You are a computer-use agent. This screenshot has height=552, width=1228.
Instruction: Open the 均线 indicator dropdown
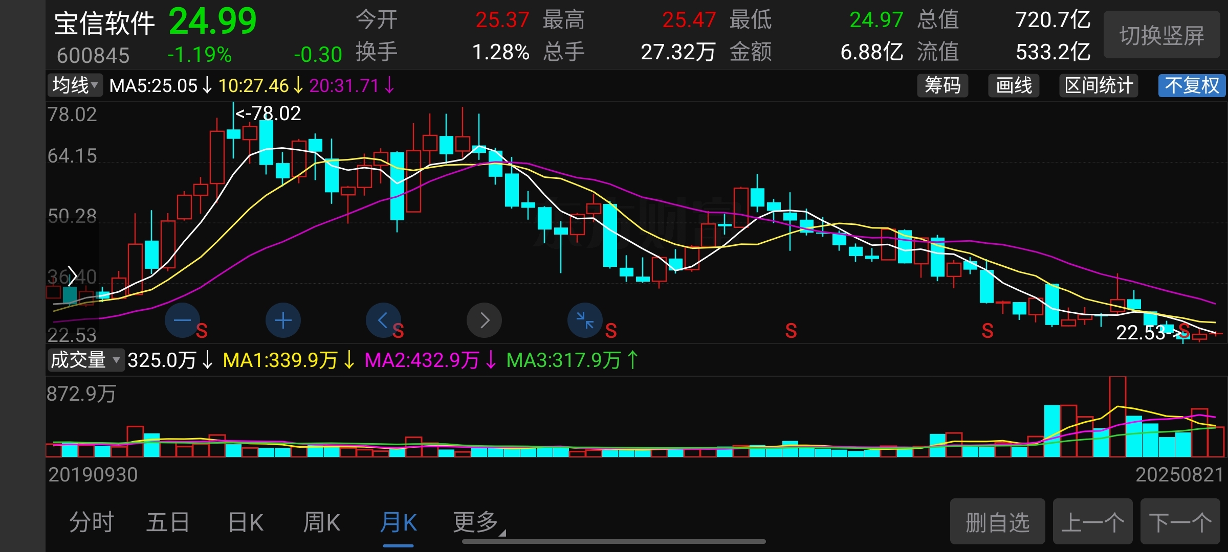pos(75,85)
